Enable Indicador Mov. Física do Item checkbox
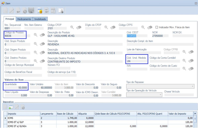 157,27
